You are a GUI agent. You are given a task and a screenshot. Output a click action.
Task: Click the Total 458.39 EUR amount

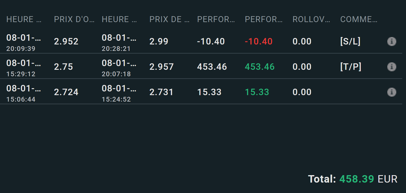356,179
